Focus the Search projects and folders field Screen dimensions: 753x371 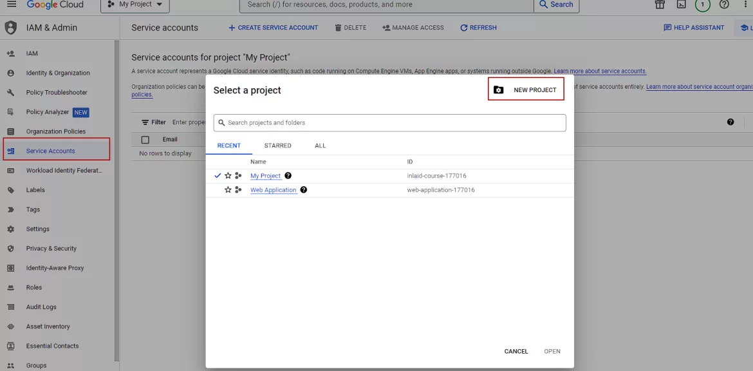tap(390, 122)
